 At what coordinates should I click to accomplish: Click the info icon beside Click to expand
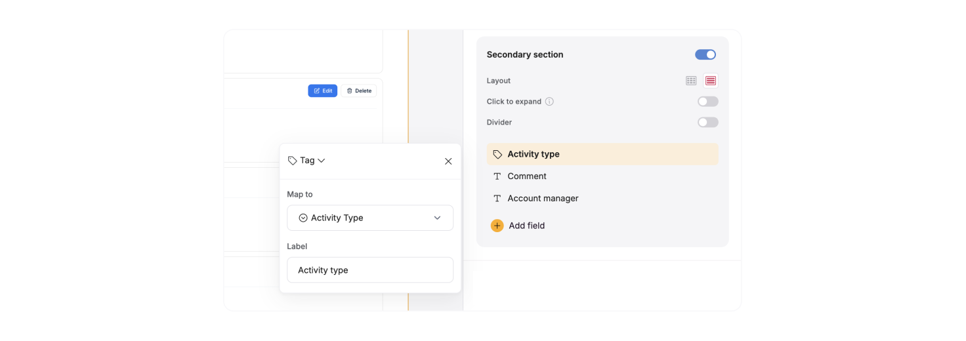click(x=549, y=102)
